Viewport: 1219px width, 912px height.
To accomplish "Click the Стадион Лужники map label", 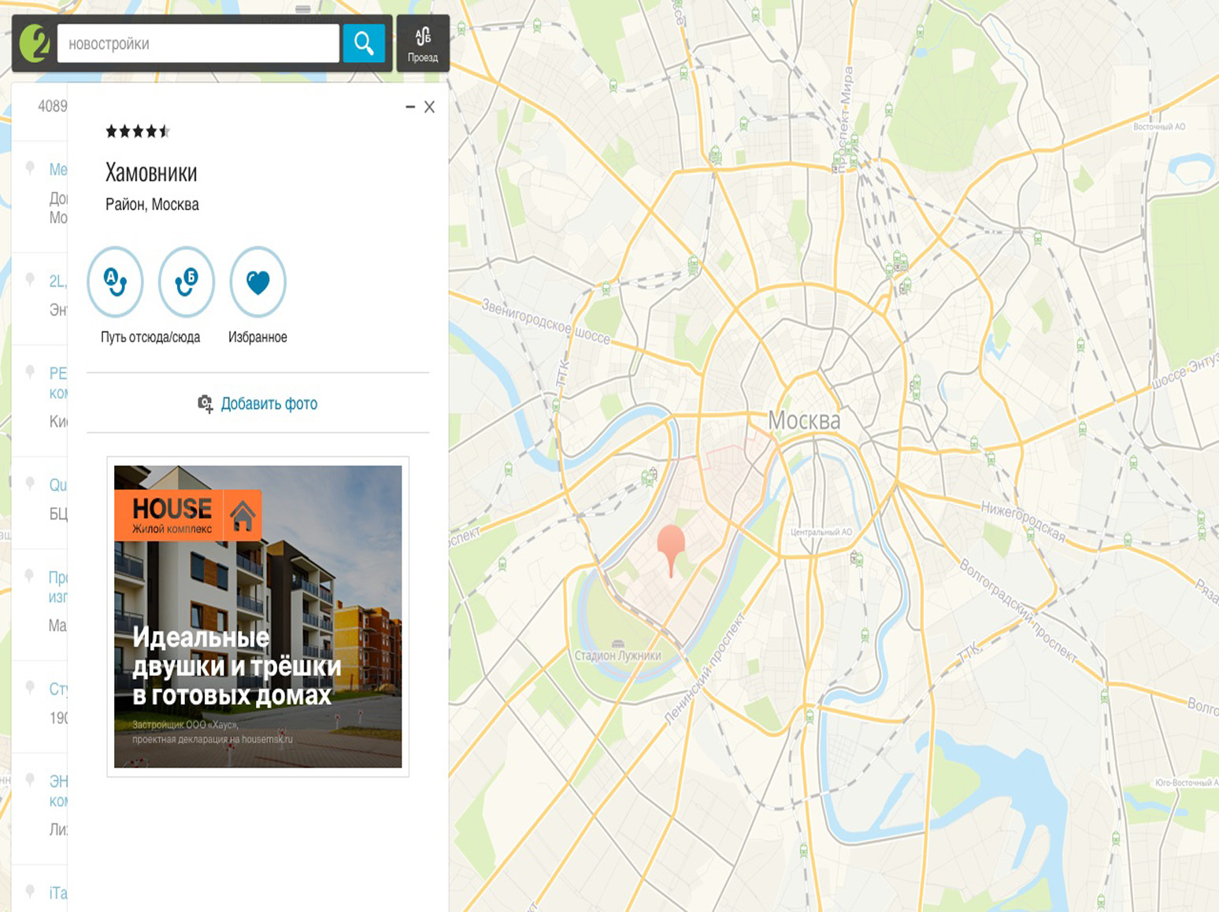I will 617,655.
